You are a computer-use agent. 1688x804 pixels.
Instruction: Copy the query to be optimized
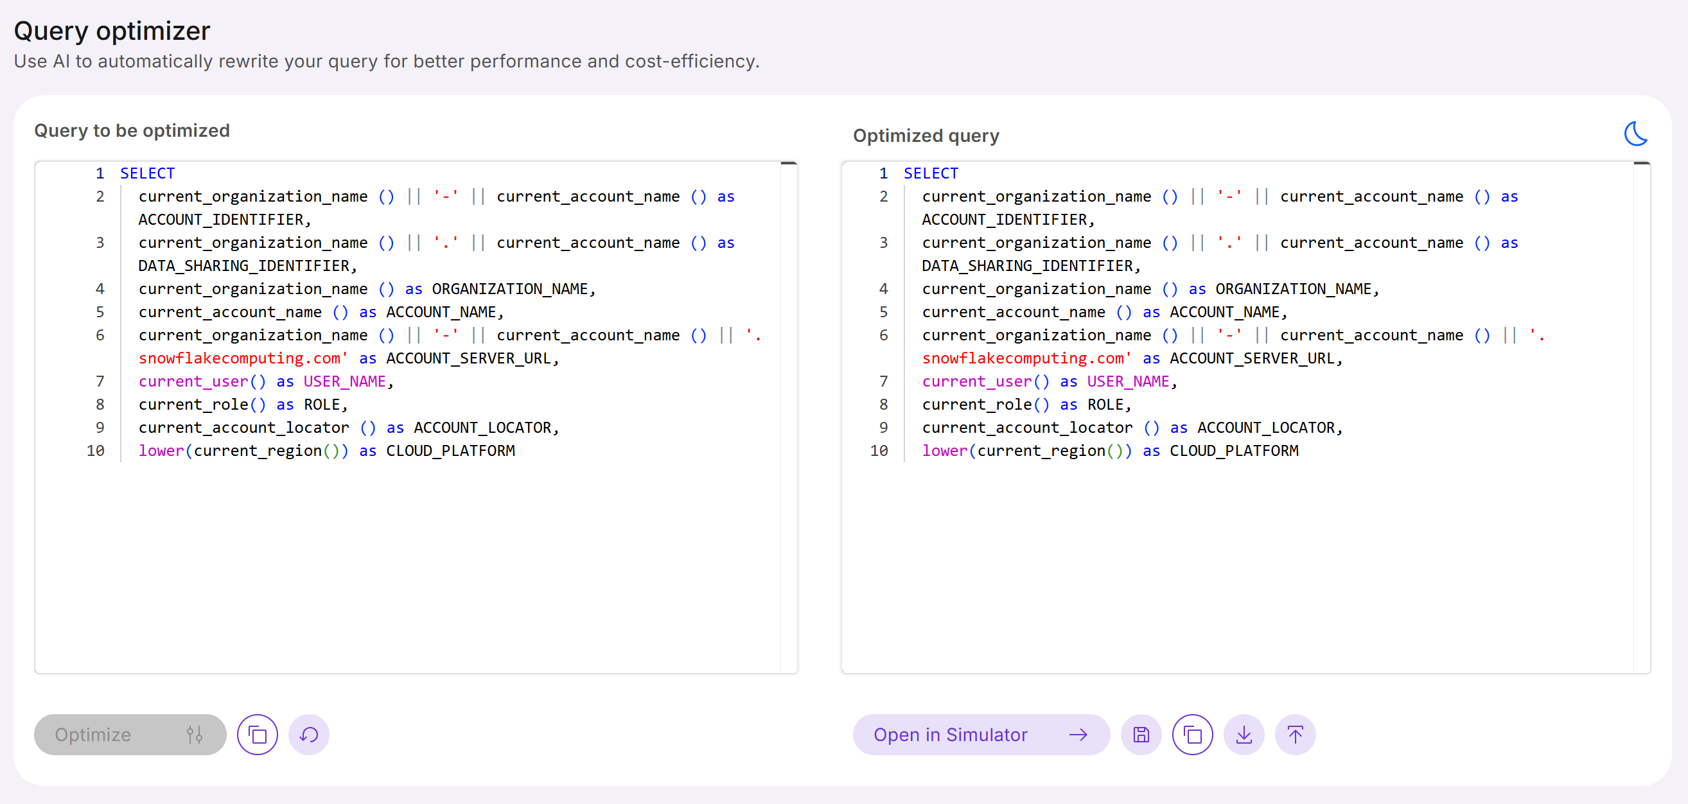[x=258, y=735]
